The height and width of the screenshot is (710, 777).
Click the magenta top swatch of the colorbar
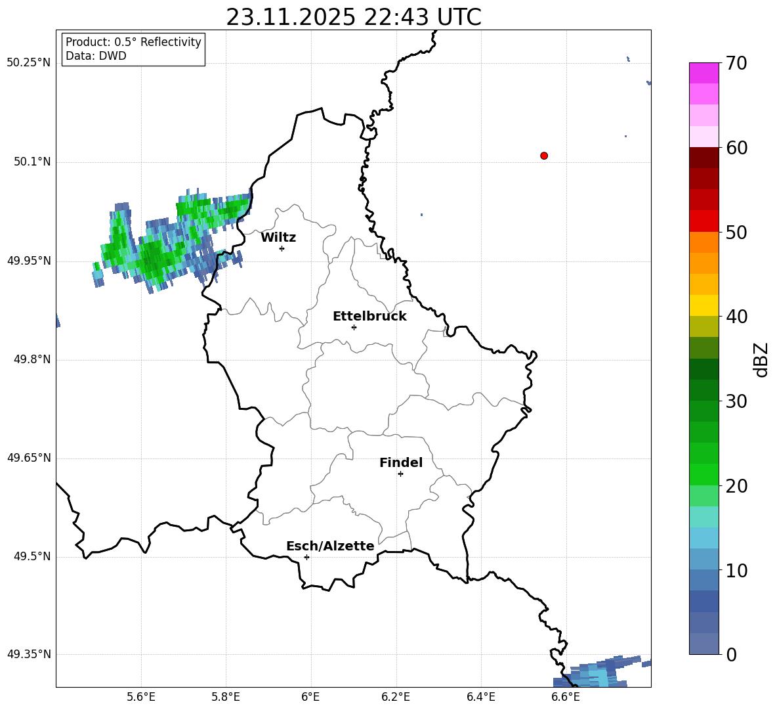[x=704, y=73]
